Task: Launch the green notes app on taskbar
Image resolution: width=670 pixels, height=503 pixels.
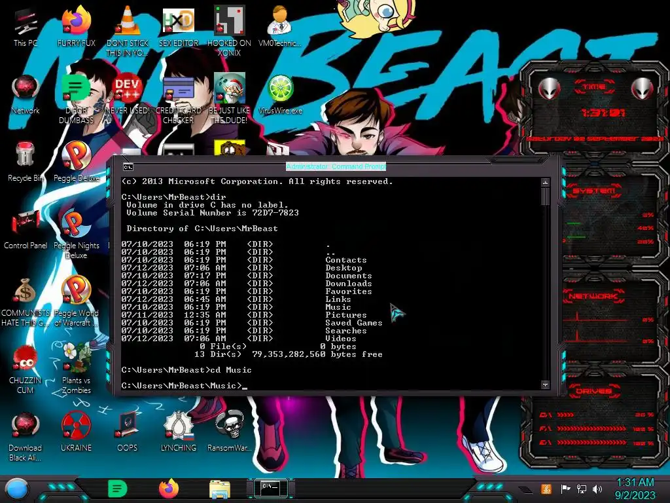Action: (118, 489)
